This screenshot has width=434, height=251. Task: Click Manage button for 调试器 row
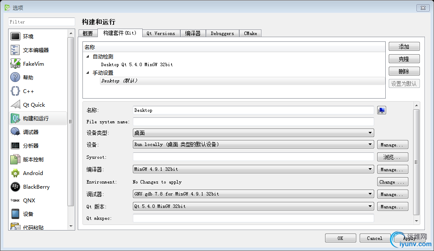[393, 194]
